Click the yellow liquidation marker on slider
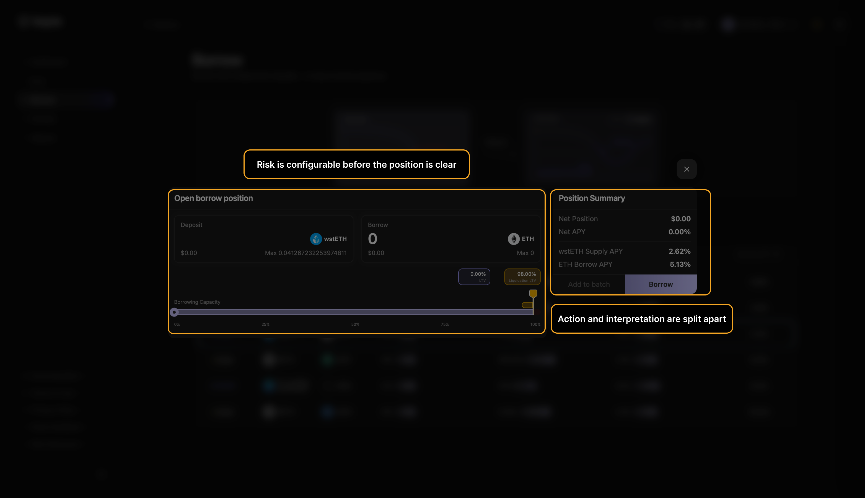865x498 pixels. coord(533,294)
